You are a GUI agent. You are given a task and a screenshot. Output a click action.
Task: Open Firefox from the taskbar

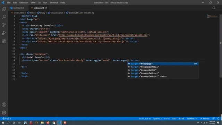pyautogui.click(x=48, y=123)
